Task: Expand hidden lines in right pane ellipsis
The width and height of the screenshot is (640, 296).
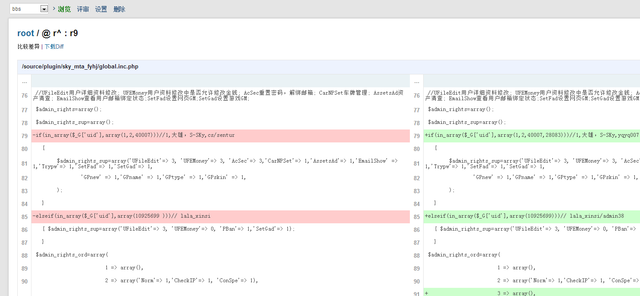Action: click(x=417, y=81)
